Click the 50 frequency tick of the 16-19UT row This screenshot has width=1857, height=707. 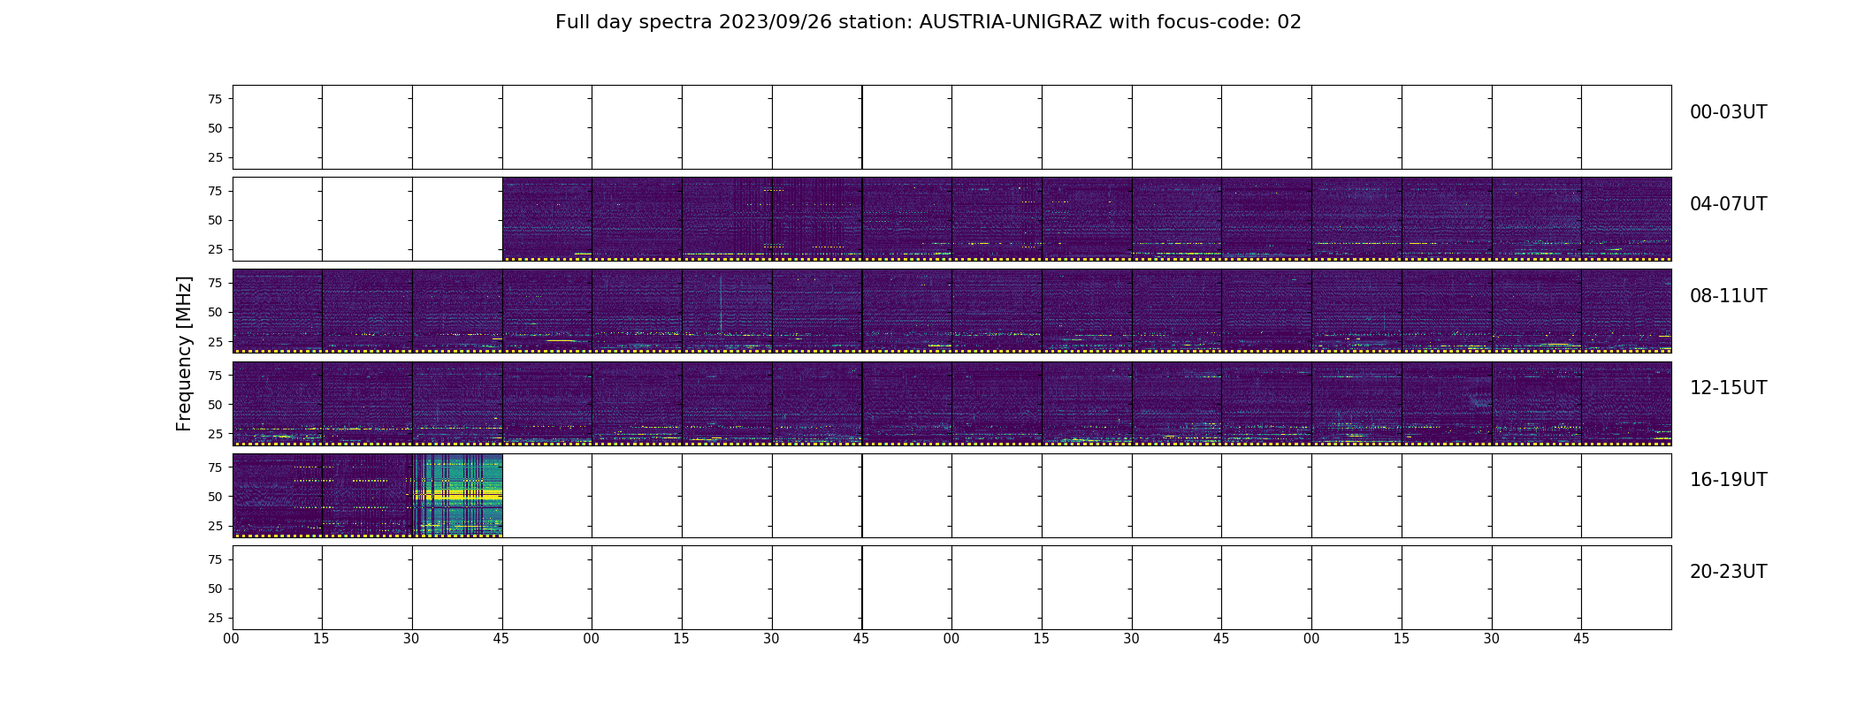coord(215,497)
